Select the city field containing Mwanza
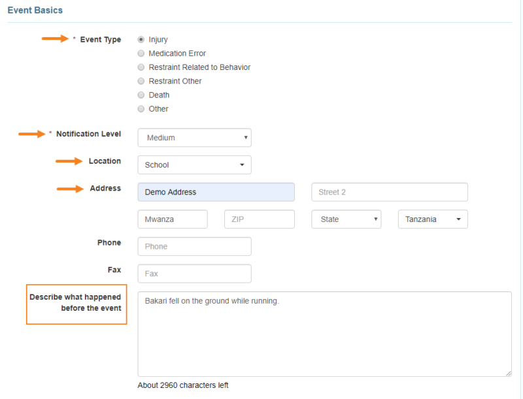Image resolution: width=523 pixels, height=399 pixels. pyautogui.click(x=172, y=219)
